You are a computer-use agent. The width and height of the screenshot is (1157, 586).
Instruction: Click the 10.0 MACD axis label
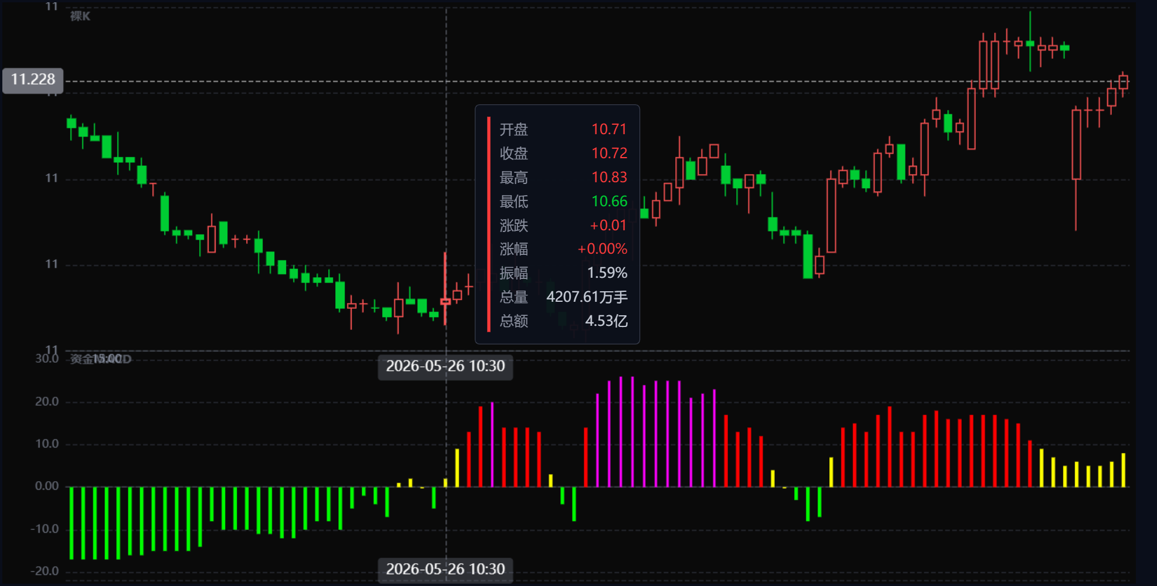[x=47, y=444]
